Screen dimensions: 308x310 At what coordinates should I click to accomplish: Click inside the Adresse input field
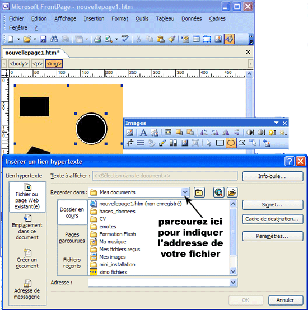click(159, 283)
